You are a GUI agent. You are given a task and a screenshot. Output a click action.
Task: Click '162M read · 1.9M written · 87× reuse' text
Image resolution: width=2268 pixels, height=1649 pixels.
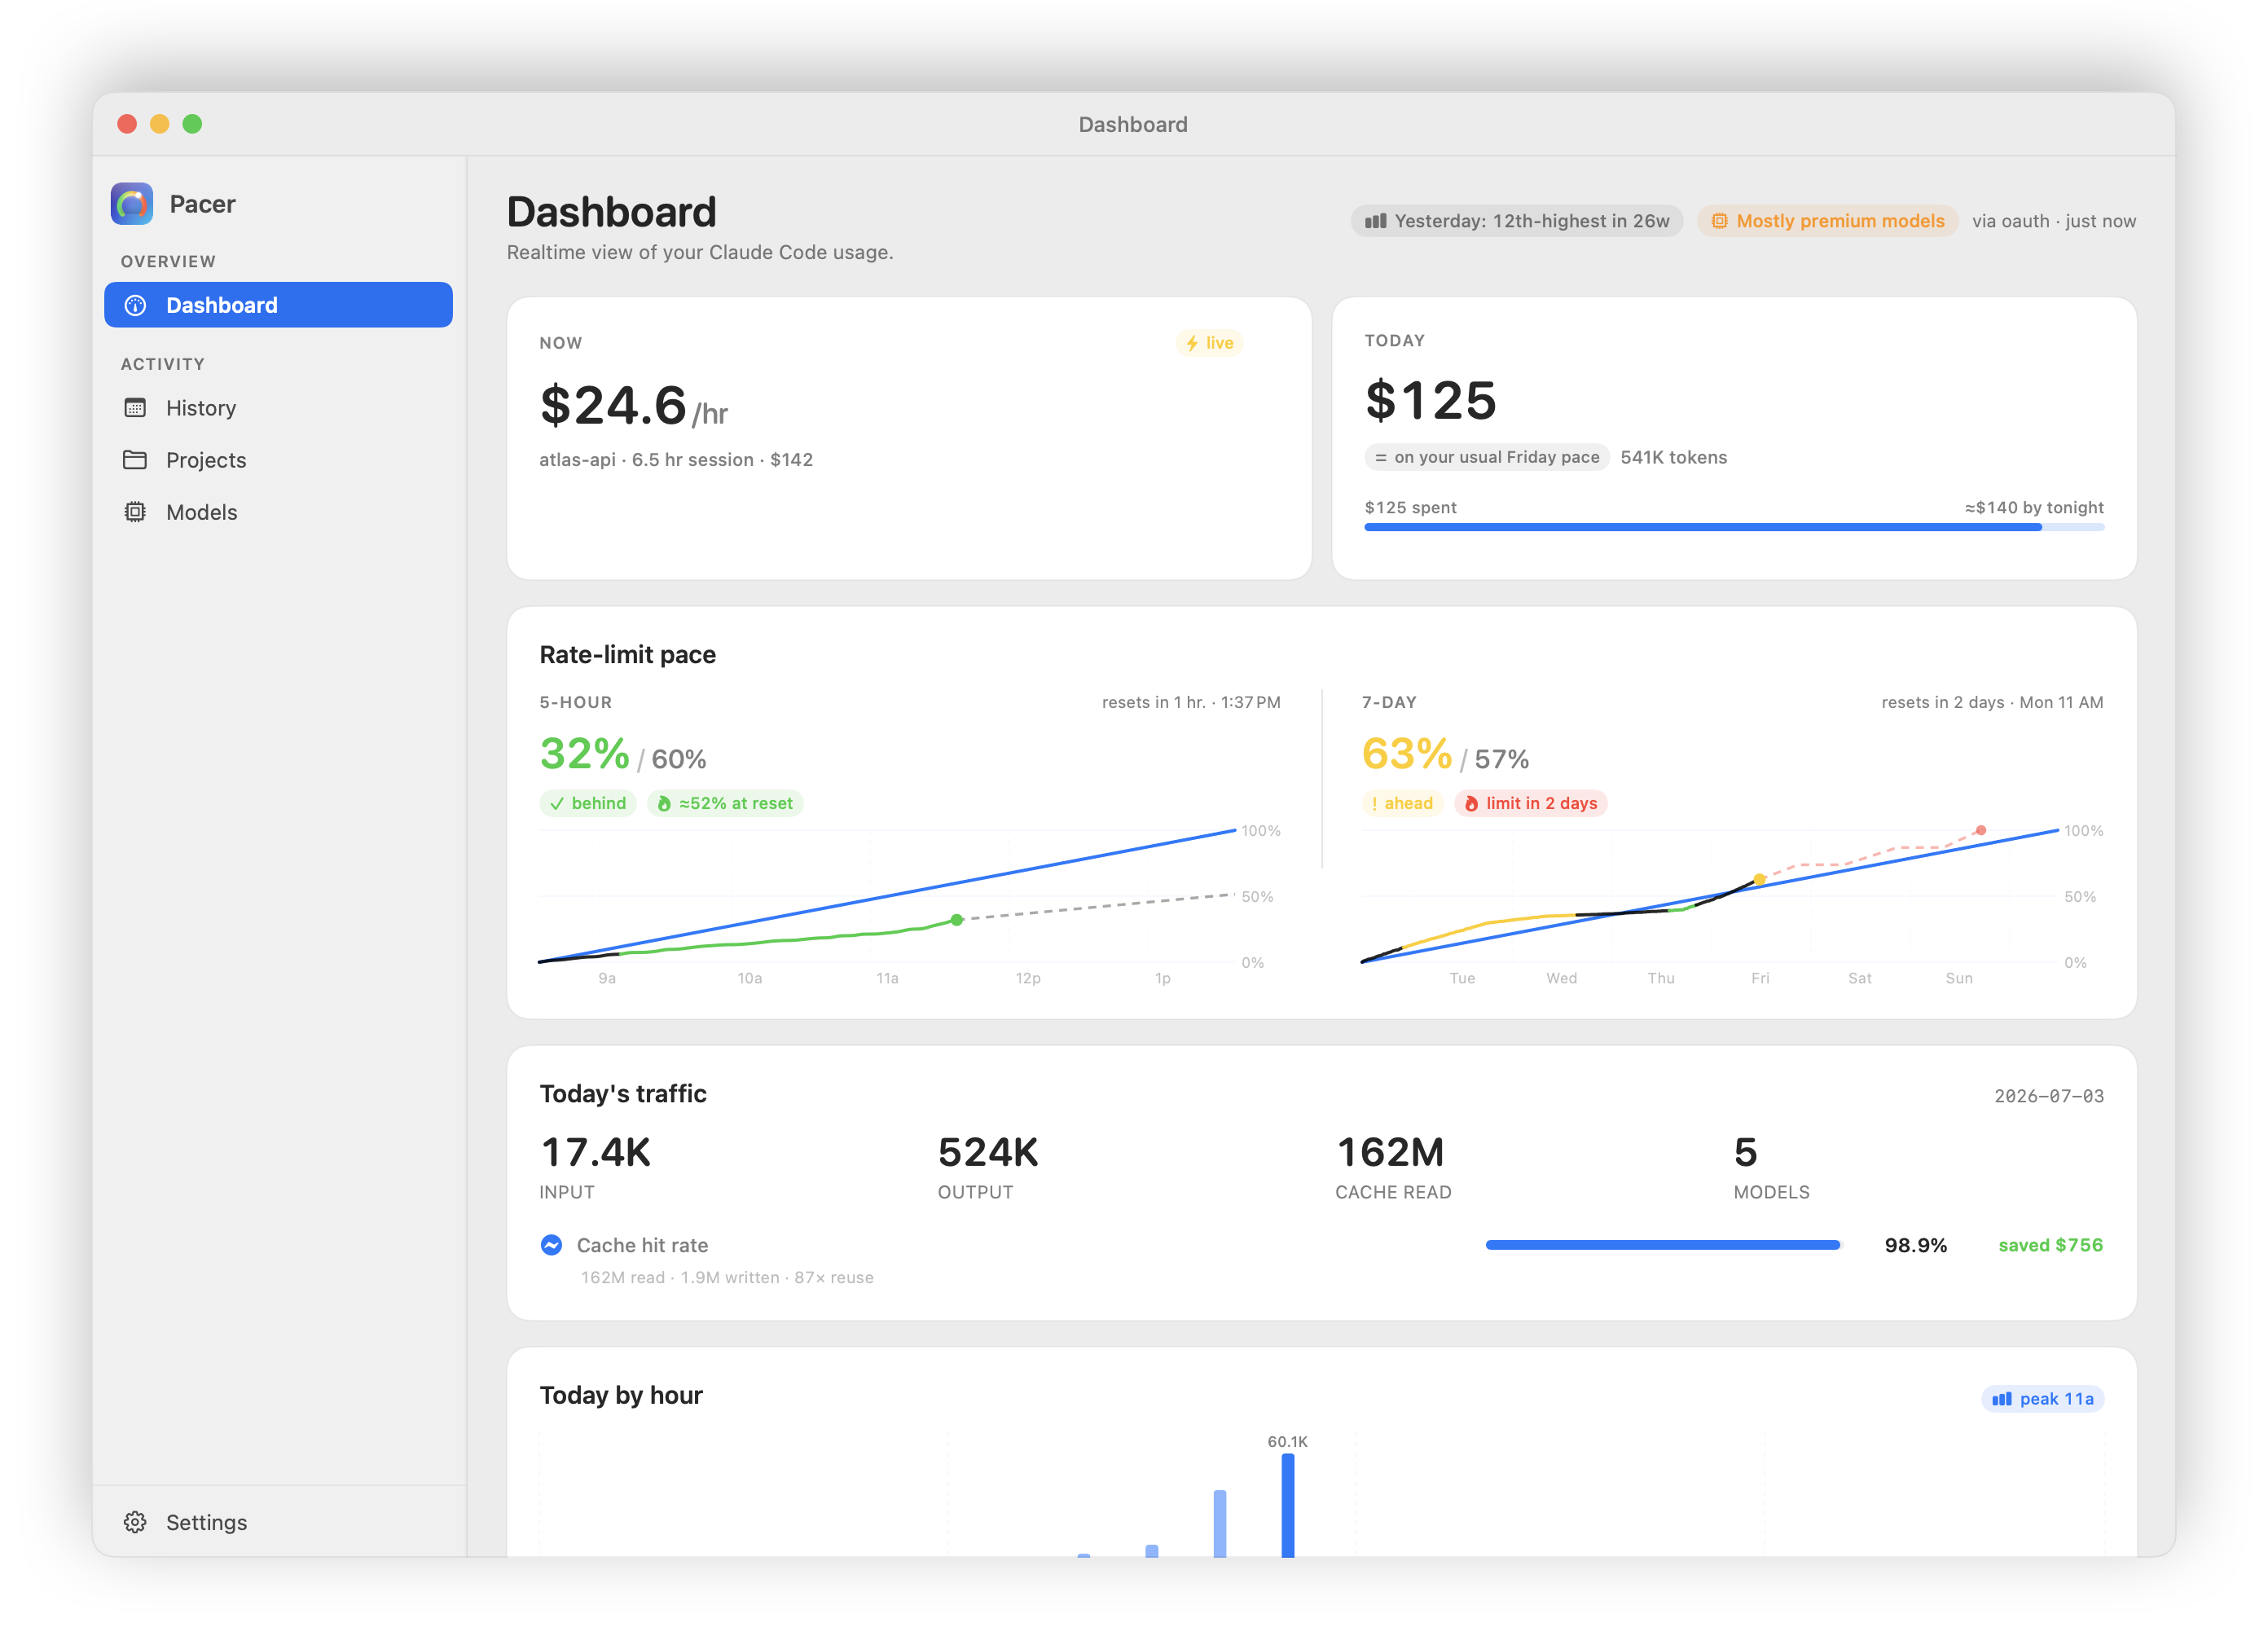click(727, 1277)
